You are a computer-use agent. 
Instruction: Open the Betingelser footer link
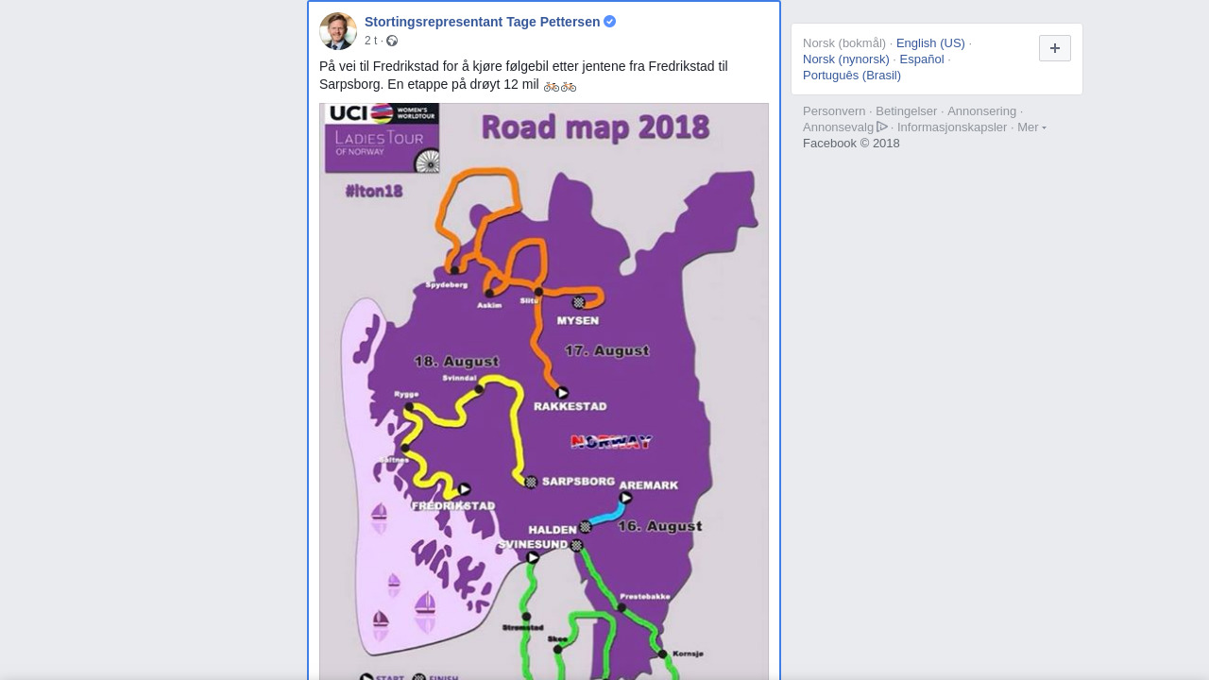[x=906, y=111]
